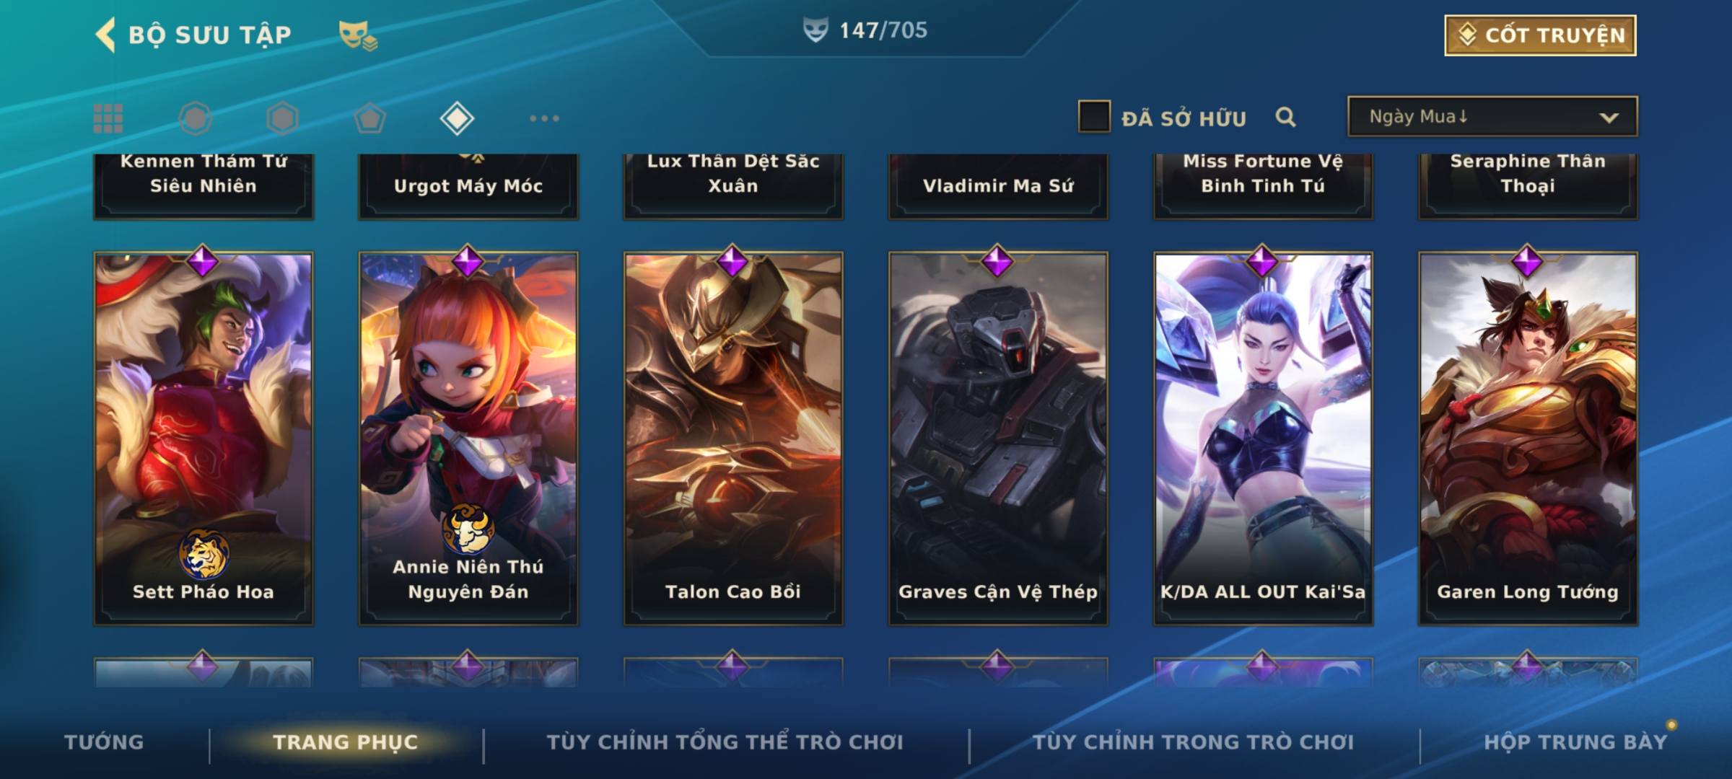Open Tùy Chỉnh Trong Trò Chơi tab
This screenshot has width=1732, height=779.
(x=1194, y=741)
